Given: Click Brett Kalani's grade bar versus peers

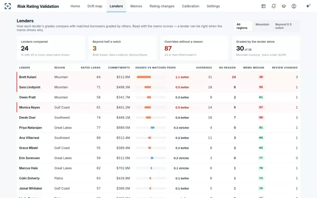Looking at the screenshot, I should coord(151,77).
